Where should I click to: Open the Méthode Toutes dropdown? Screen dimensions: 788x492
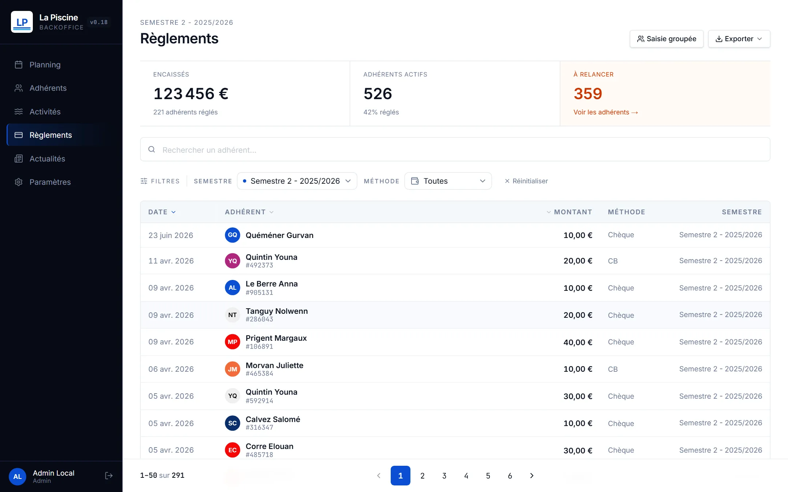[448, 181]
